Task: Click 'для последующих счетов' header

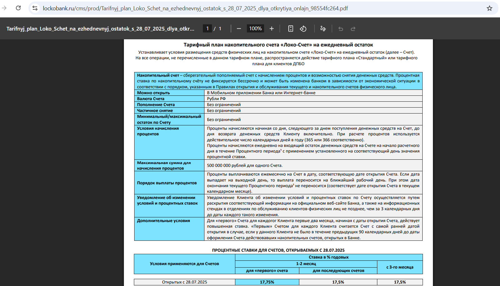Action: pos(338,271)
